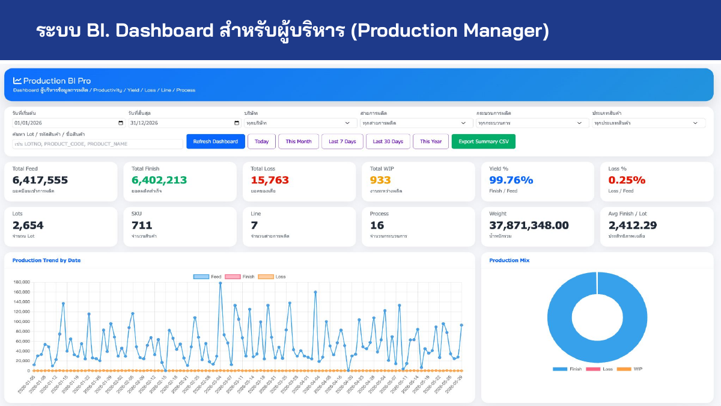Focus the LOTNO, PRODUCT_CODE search box
The width and height of the screenshot is (721, 406).
(97, 144)
